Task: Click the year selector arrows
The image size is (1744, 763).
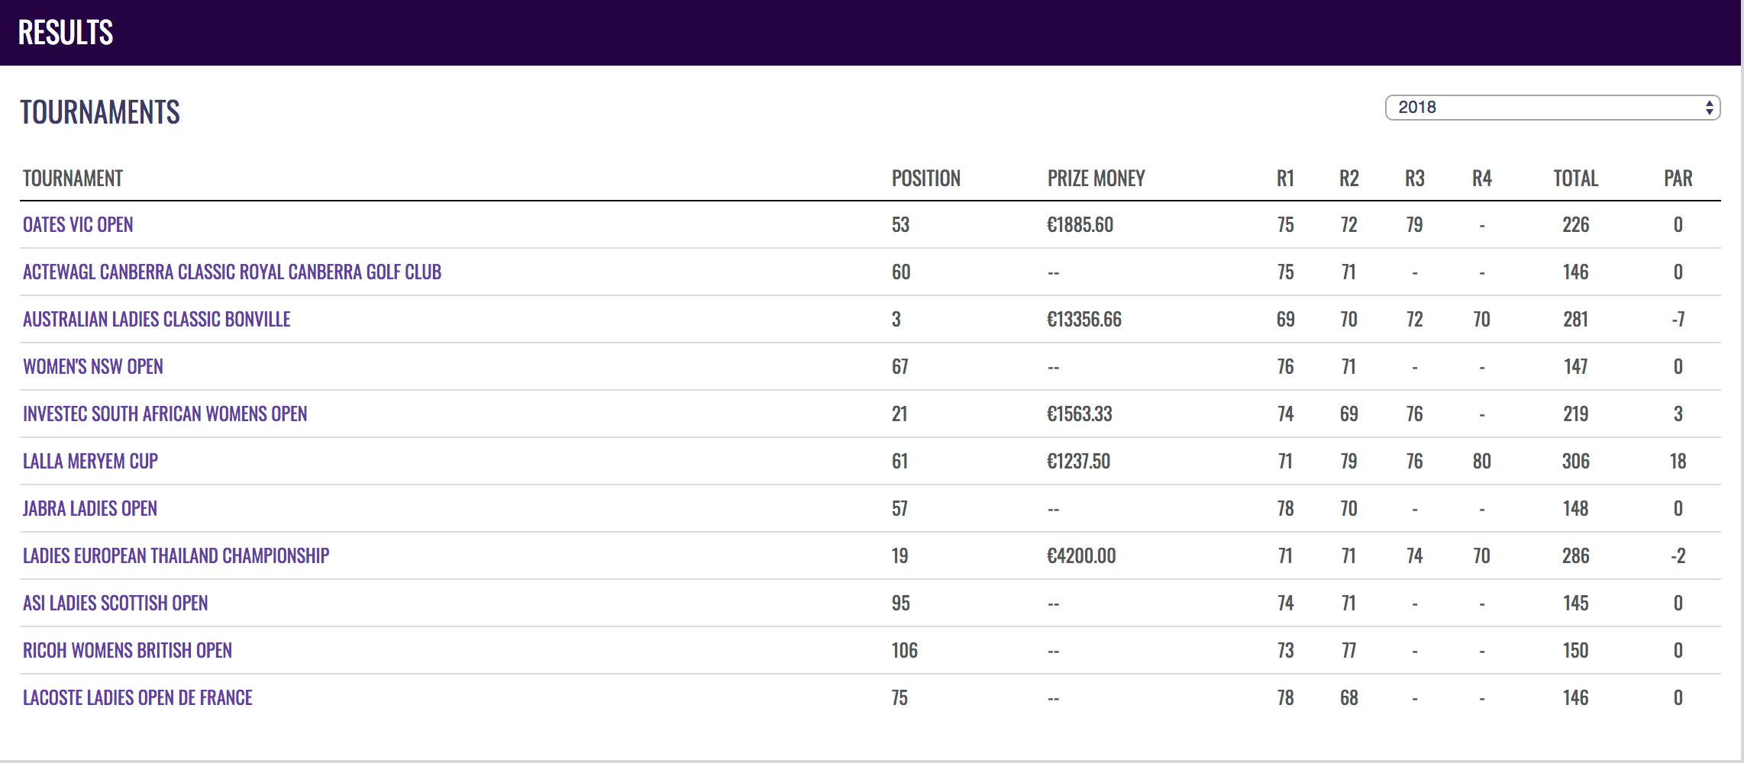Action: click(x=1709, y=108)
